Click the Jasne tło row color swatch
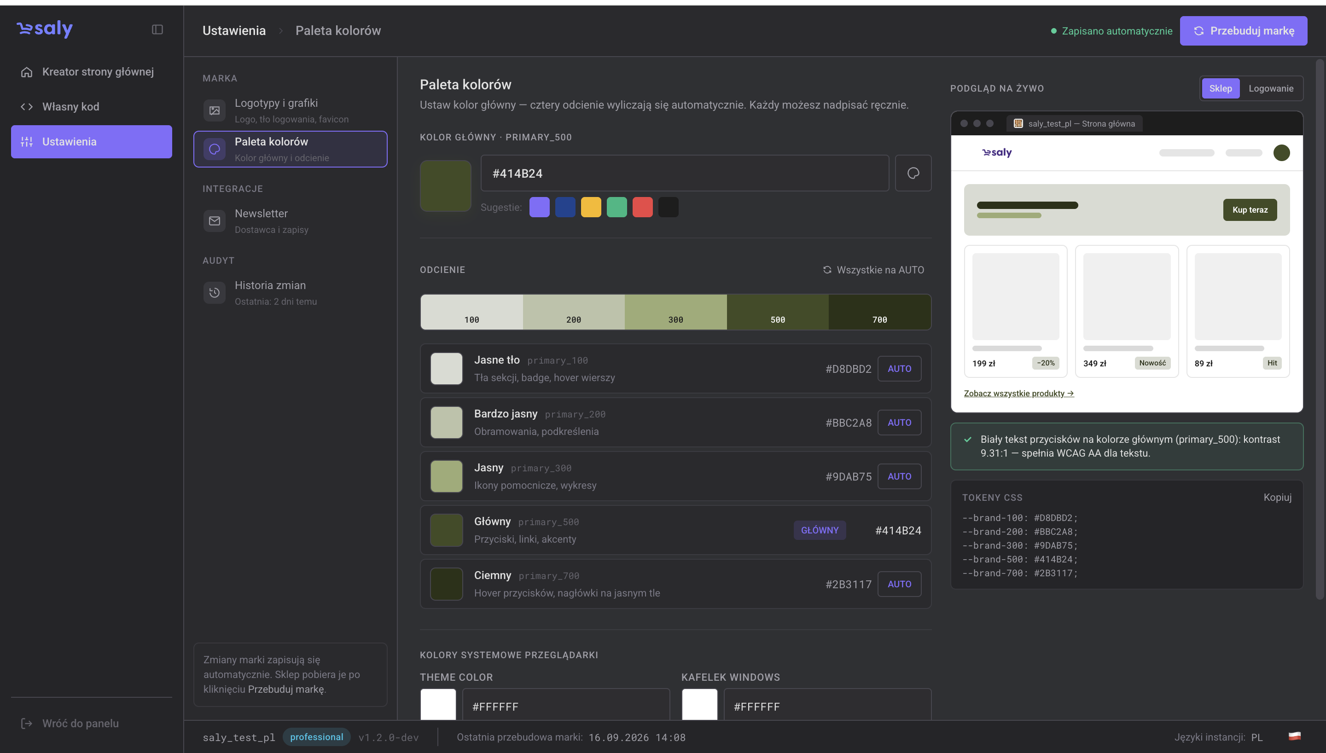This screenshot has width=1326, height=753. click(446, 369)
